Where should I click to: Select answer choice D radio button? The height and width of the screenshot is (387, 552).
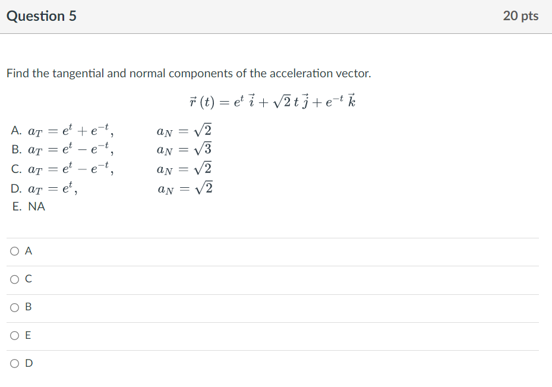(13, 363)
